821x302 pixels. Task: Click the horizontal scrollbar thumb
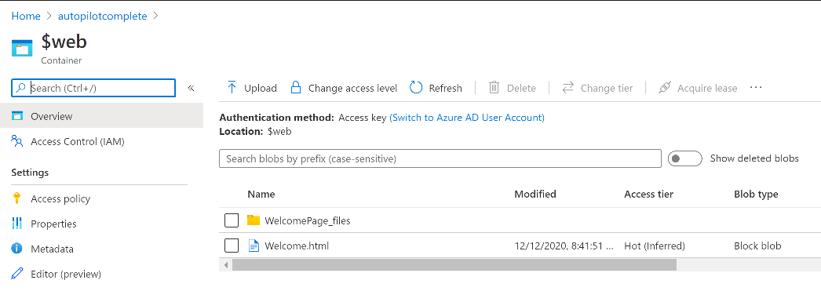[454, 265]
